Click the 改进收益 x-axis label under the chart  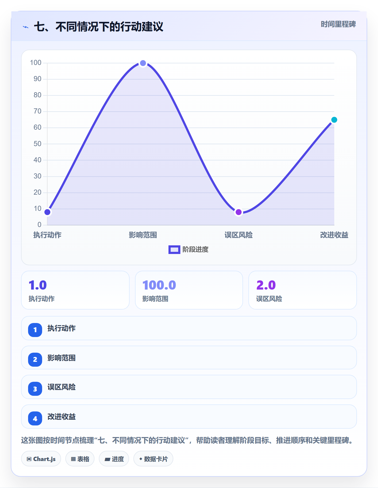(x=334, y=235)
